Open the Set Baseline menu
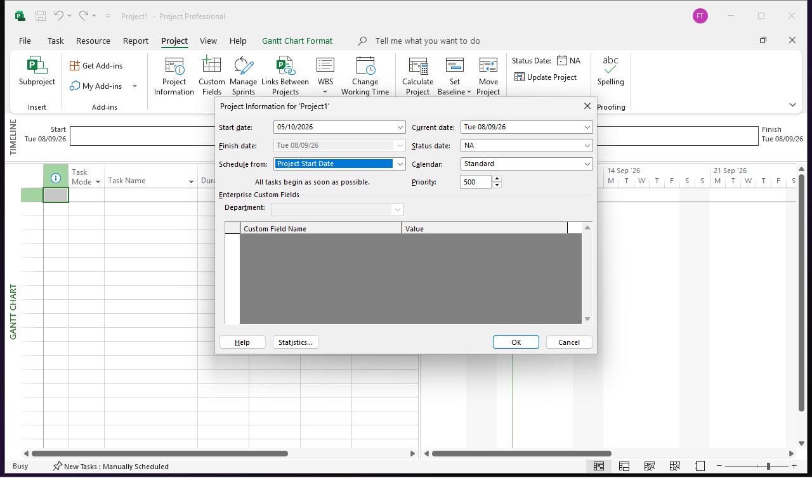This screenshot has height=478, width=812. pyautogui.click(x=454, y=76)
